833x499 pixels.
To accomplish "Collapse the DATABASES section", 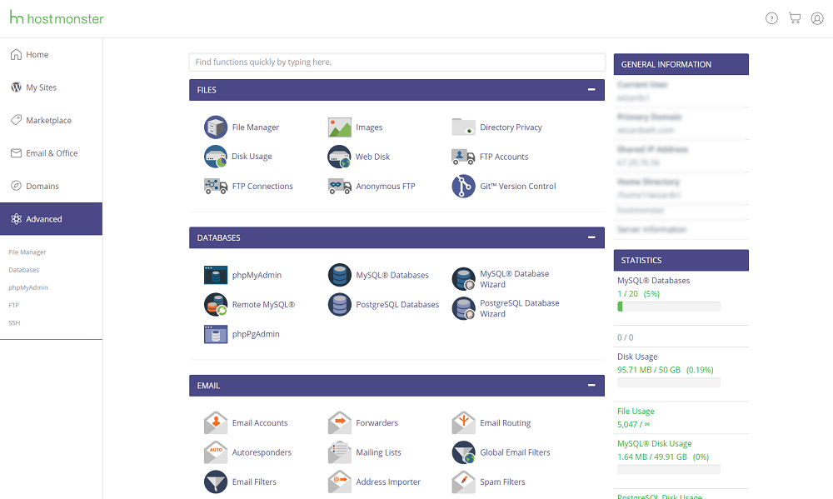I will click(591, 237).
